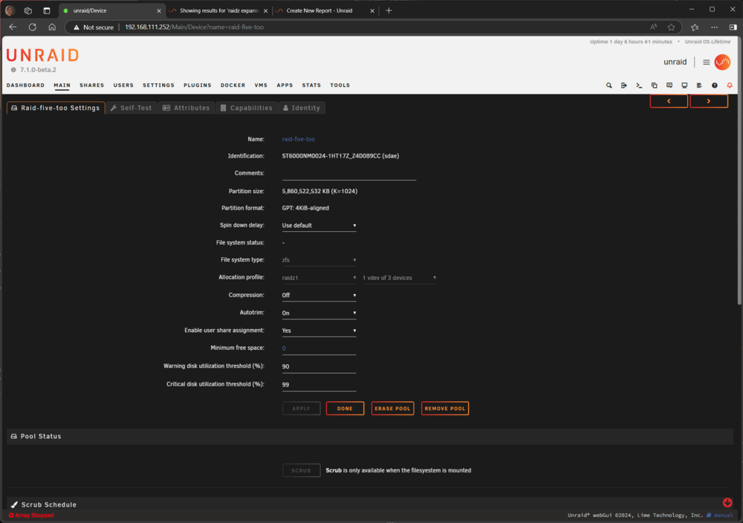Open the raidz1 allocation profile dropdown

tap(319, 278)
